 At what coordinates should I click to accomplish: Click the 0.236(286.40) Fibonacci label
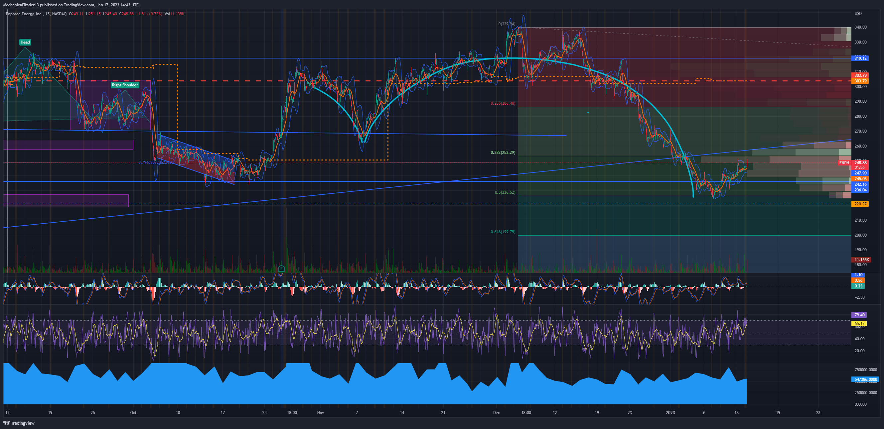click(x=503, y=103)
